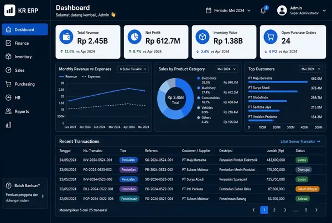Click the Penerimaan type tag
This screenshot has height=223, width=332.
pyautogui.click(x=129, y=199)
